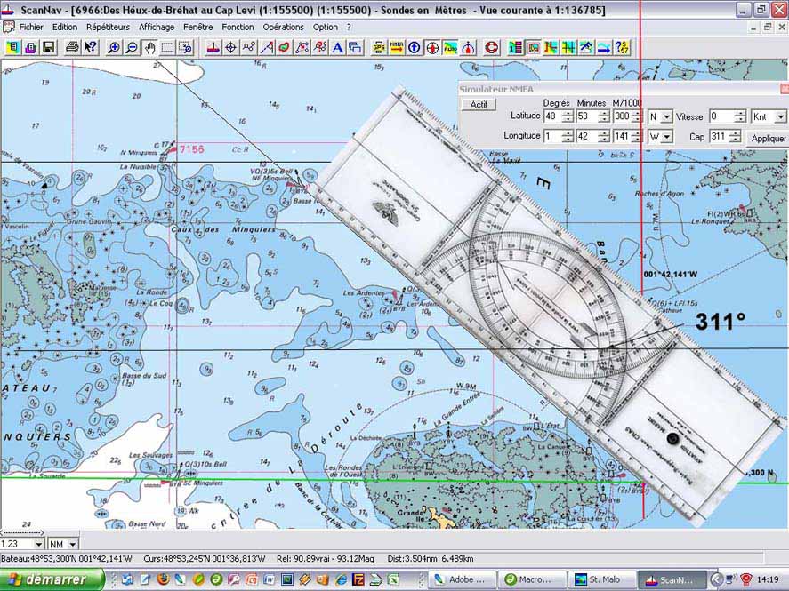Image resolution: width=789 pixels, height=591 pixels.
Task: Click the Bateau position in status bar
Action: 67,559
